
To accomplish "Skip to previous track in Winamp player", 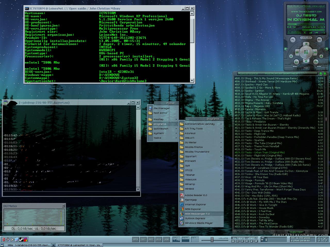I will coord(297,52).
